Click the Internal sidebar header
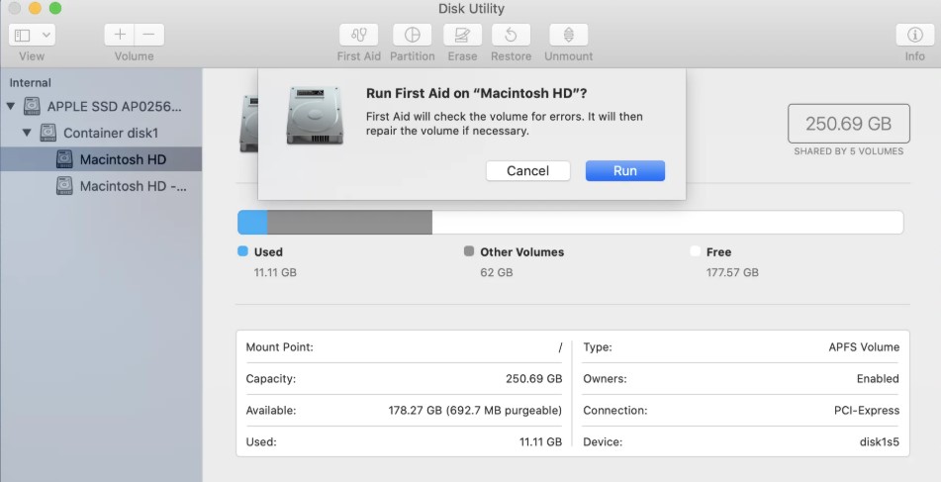941x482 pixels. coord(30,83)
